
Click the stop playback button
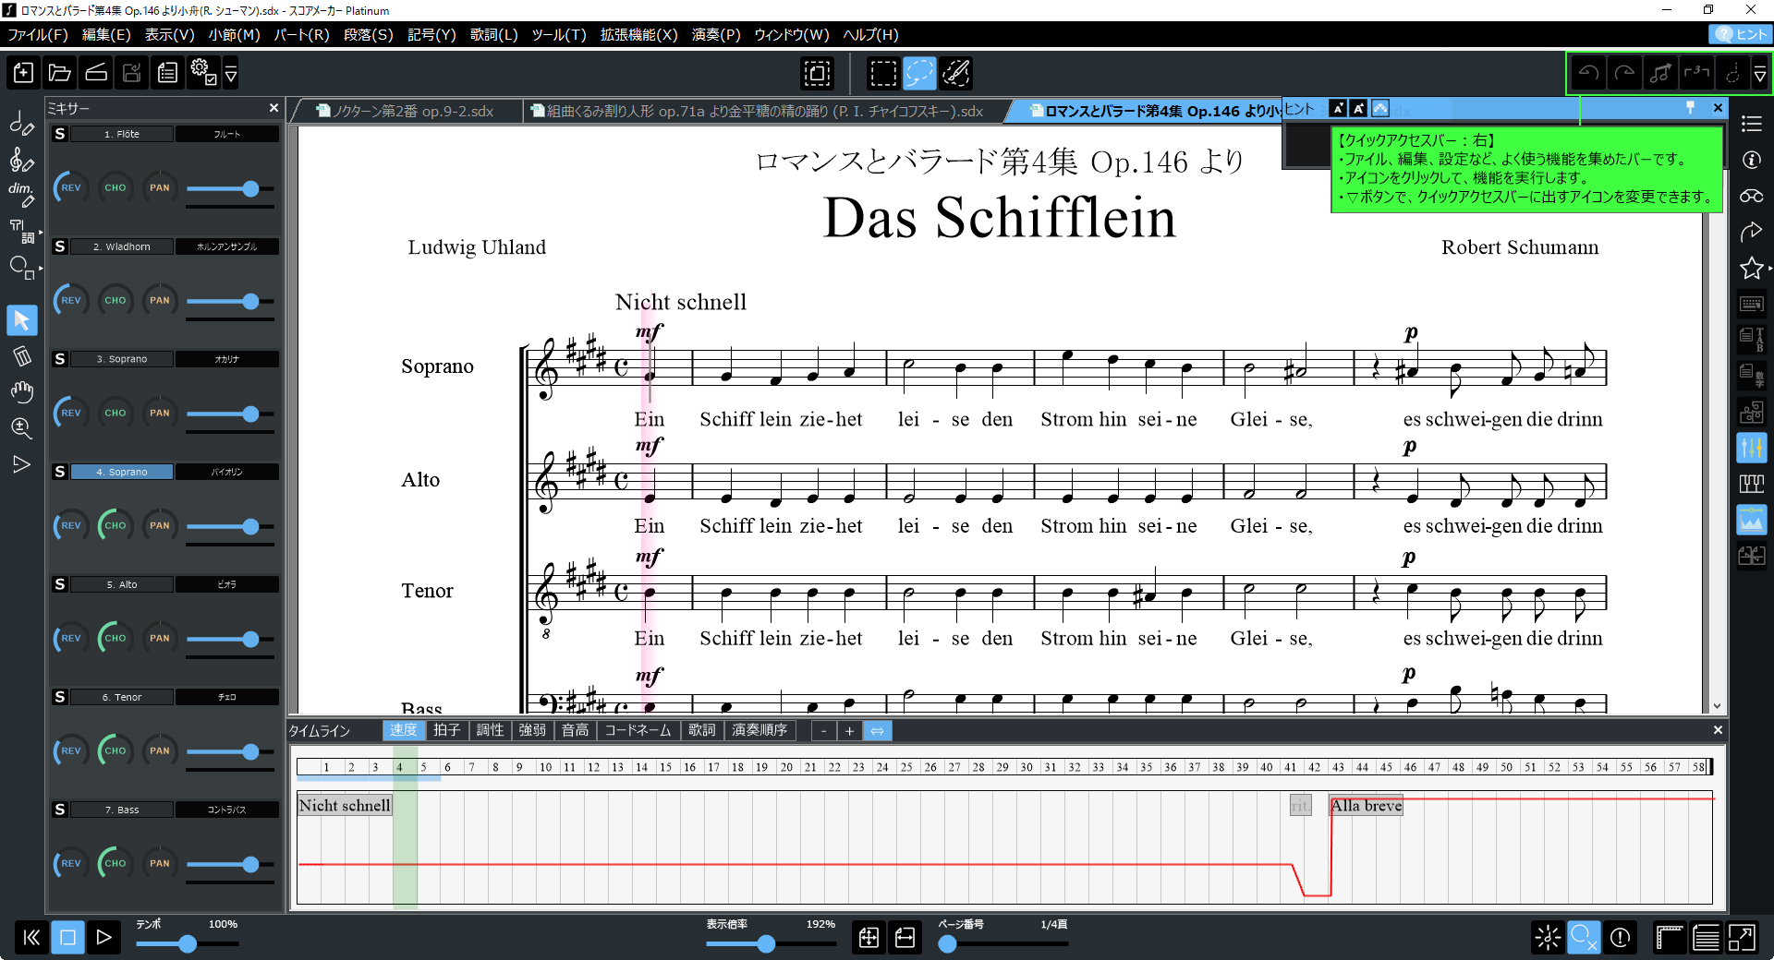(x=68, y=938)
